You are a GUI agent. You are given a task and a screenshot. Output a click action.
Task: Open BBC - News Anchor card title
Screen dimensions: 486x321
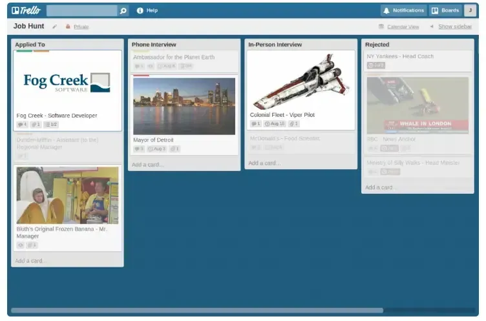point(391,140)
